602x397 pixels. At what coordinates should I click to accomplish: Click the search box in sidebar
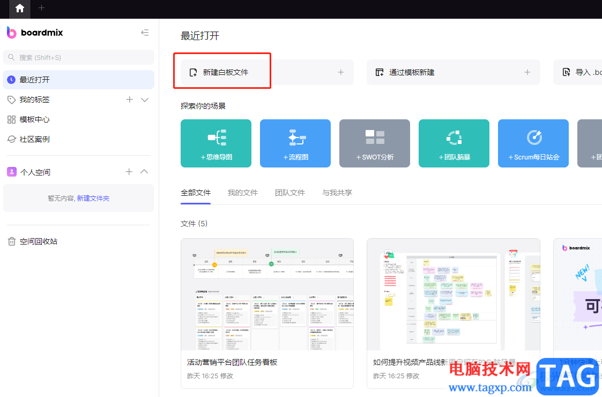click(x=79, y=57)
